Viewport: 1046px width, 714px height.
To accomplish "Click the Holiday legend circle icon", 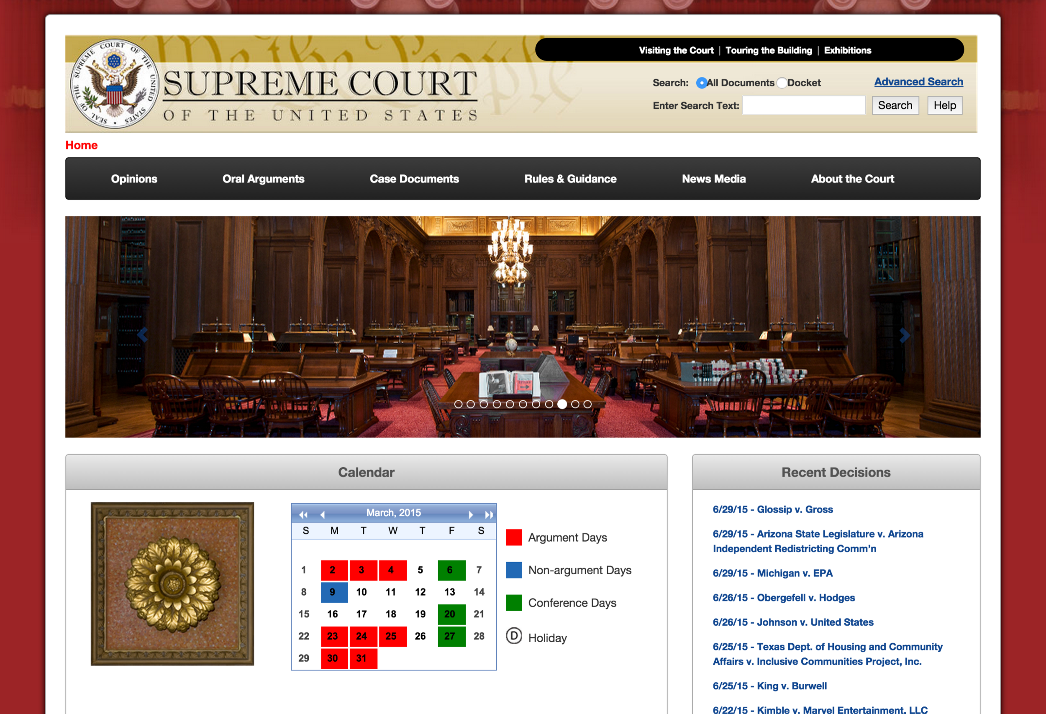I will click(513, 636).
